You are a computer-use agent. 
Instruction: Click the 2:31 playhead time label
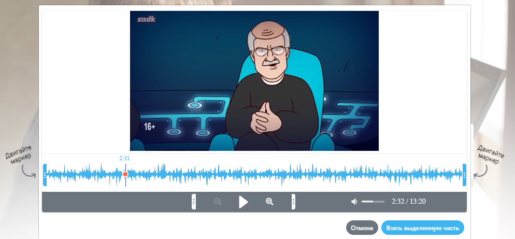click(124, 158)
